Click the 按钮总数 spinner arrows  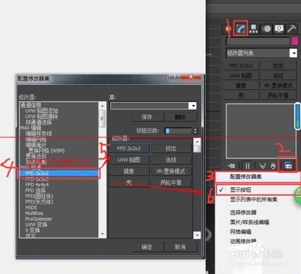[x=195, y=131]
